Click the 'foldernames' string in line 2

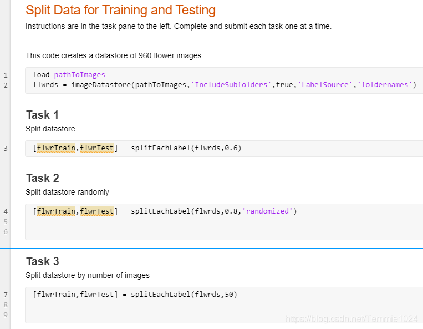[x=385, y=85]
